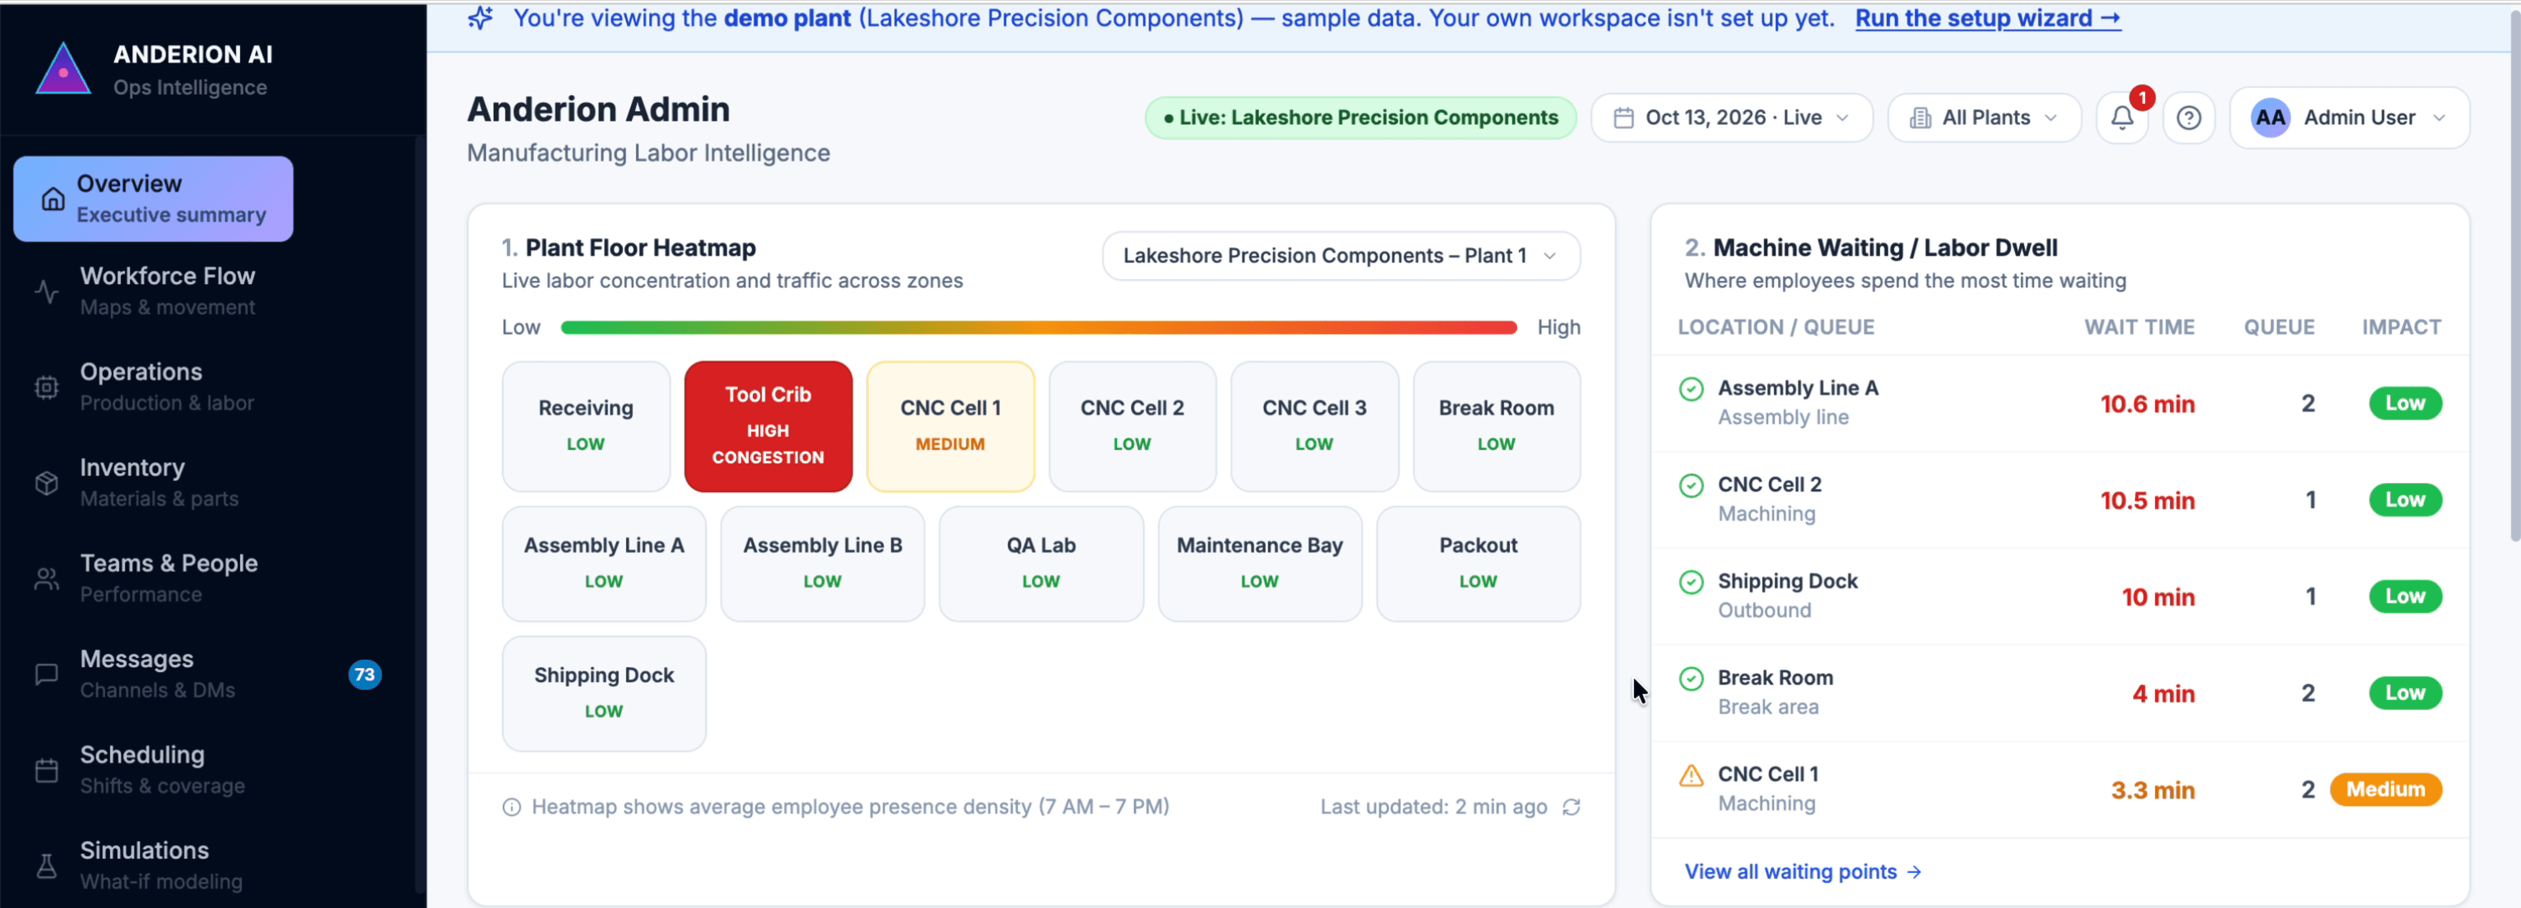Click the Medium impact badge for CNC Cell 1
2521x908 pixels.
tap(2385, 790)
